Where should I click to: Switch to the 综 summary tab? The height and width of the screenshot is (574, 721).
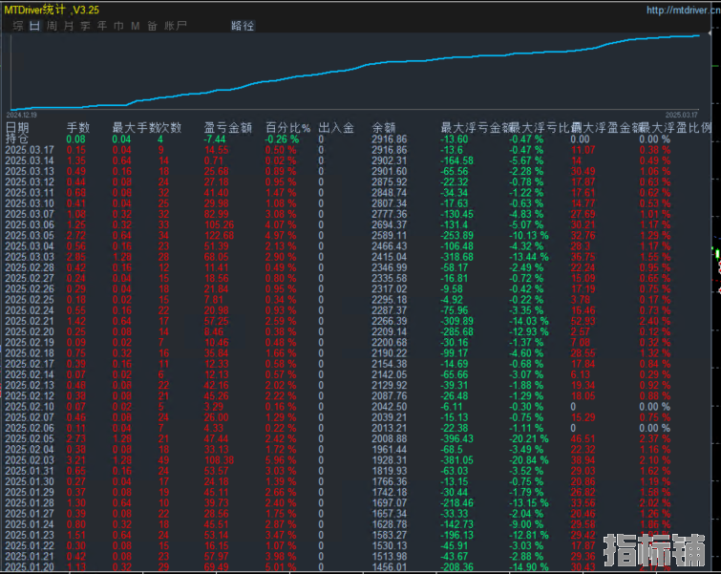[x=18, y=26]
